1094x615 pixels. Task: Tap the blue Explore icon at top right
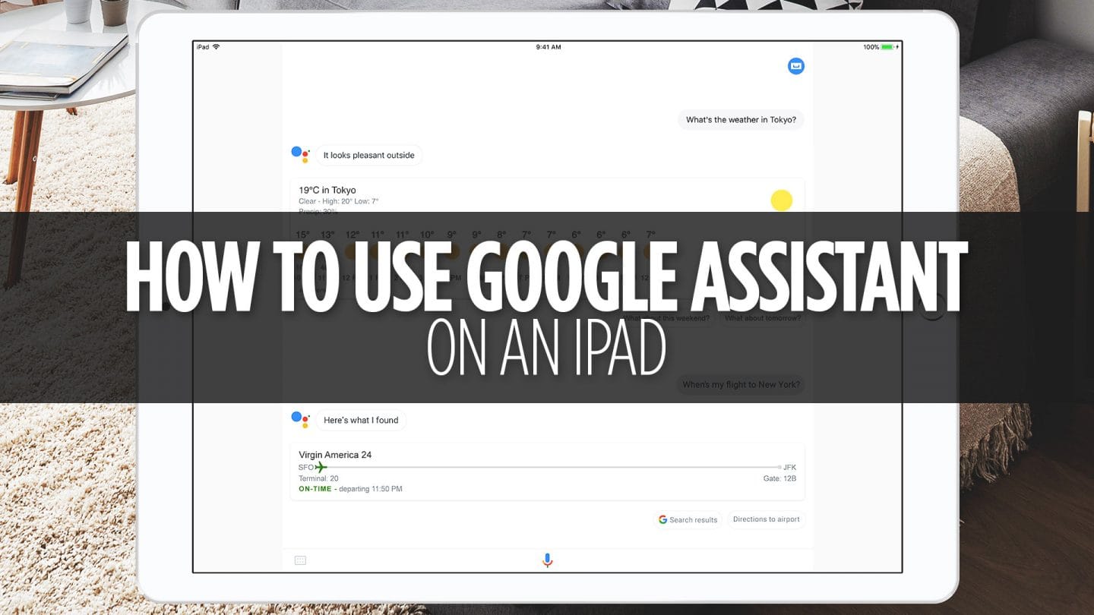[795, 66]
